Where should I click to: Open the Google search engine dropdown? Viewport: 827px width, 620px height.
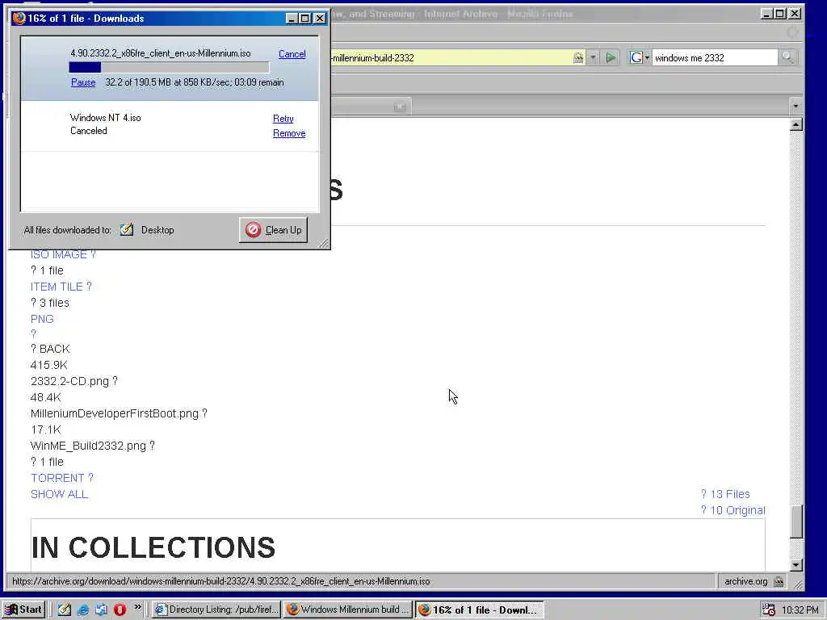click(640, 57)
